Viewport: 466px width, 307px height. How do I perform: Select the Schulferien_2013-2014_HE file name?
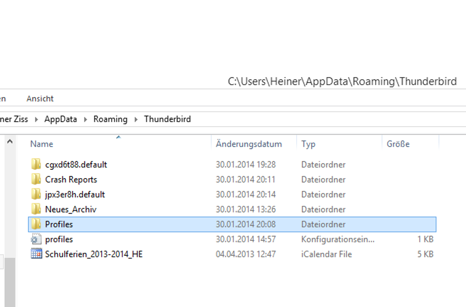[x=94, y=254]
